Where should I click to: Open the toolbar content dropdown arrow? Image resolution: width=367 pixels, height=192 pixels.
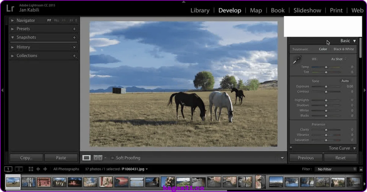click(282, 158)
